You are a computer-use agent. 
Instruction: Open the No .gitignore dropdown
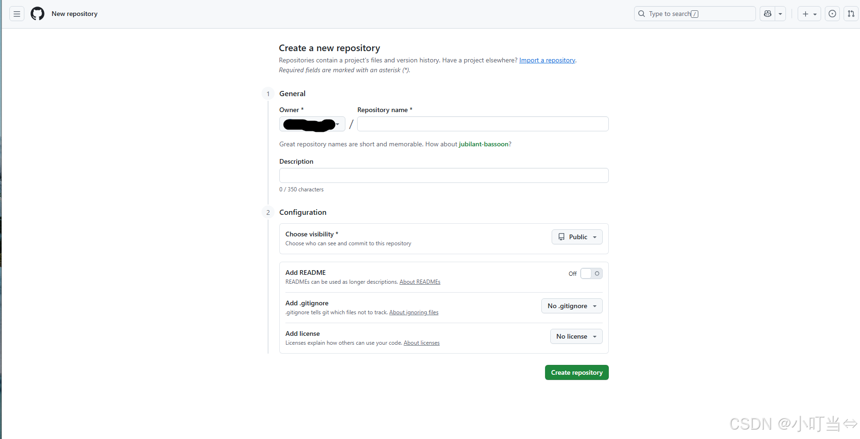(x=572, y=306)
